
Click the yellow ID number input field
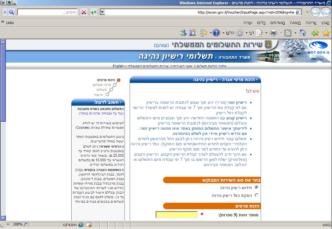tap(176, 215)
